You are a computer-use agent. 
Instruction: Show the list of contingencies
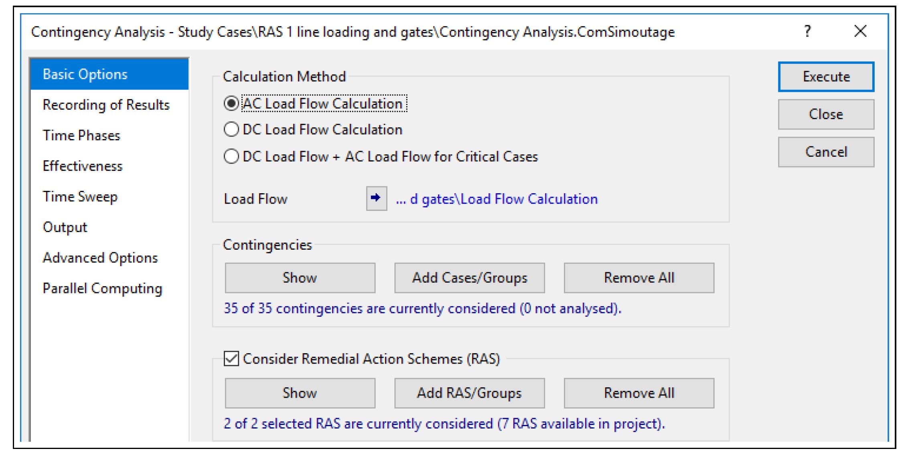coord(300,278)
